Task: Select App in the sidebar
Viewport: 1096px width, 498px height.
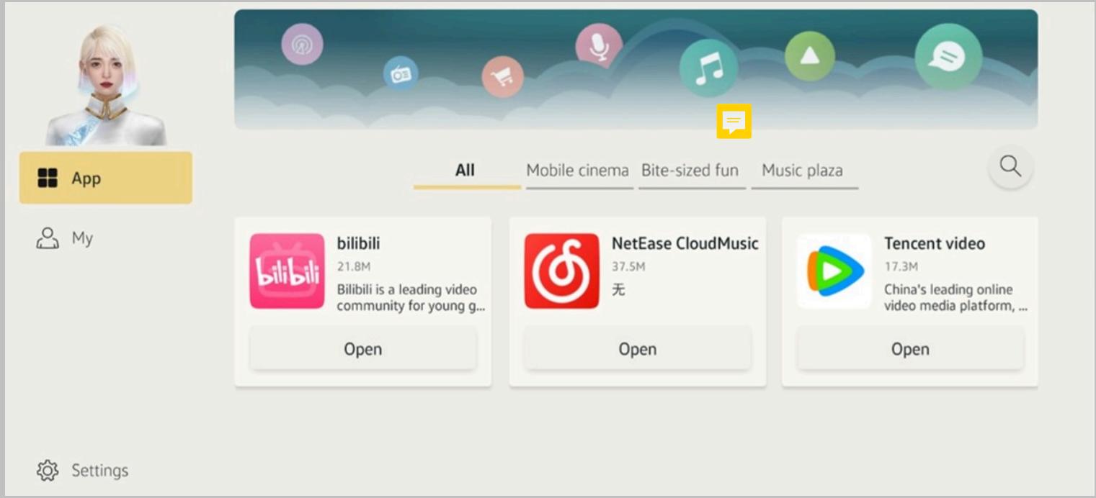Action: [x=106, y=178]
